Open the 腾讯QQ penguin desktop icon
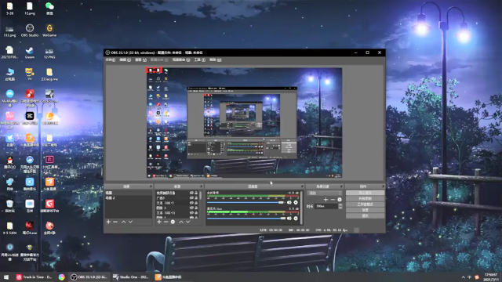The image size is (502, 282). coord(10,162)
